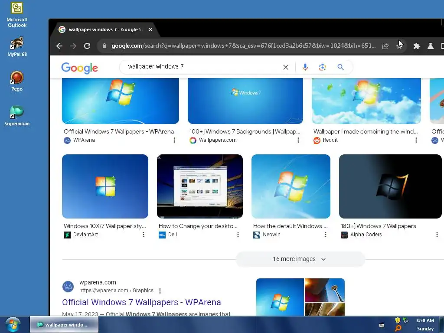
Task: Click the wallpaper windo... taskbar button
Action: point(64,324)
